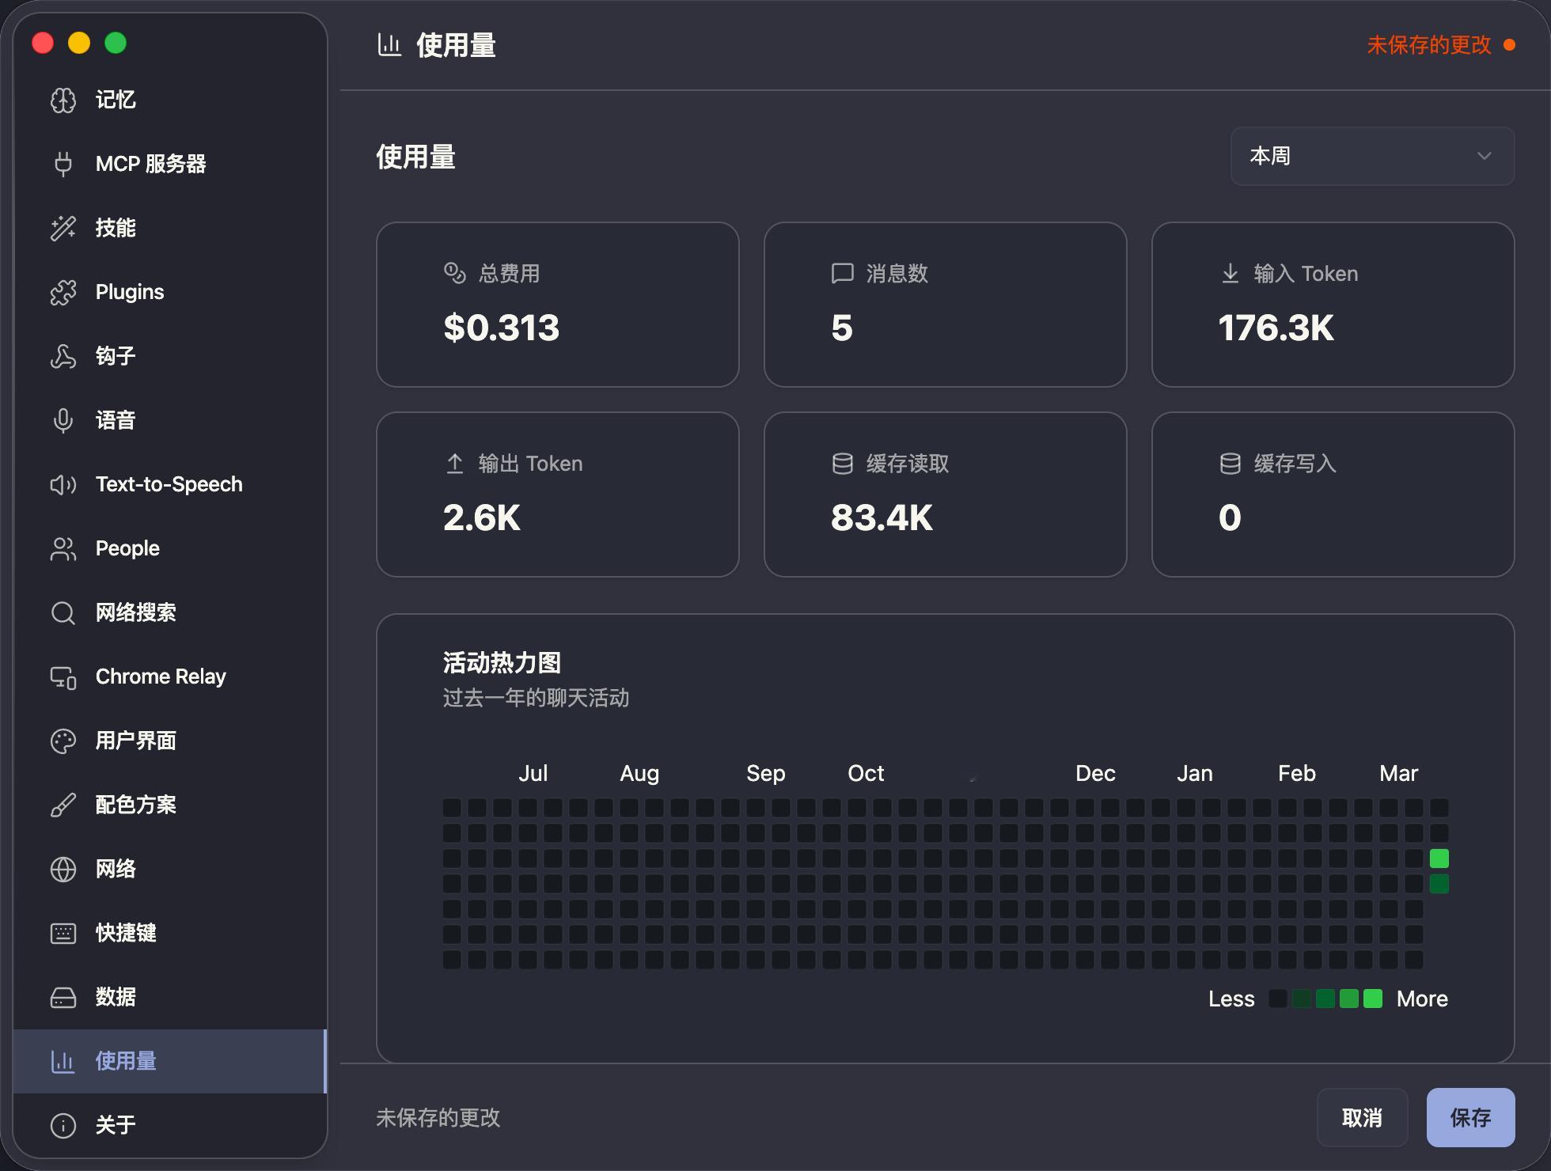Click the speaker icon for Text-to-Speech
Image resolution: width=1551 pixels, height=1171 pixels.
coord(63,484)
